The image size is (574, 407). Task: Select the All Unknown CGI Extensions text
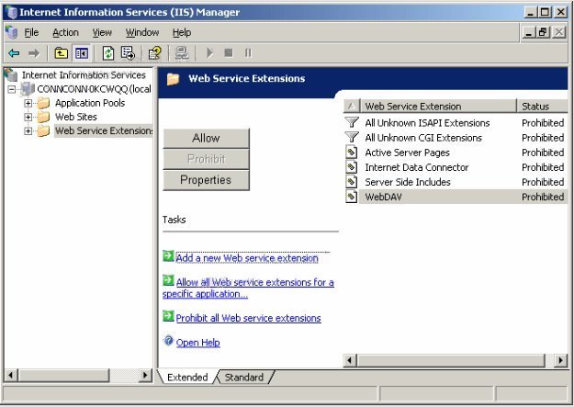(423, 138)
